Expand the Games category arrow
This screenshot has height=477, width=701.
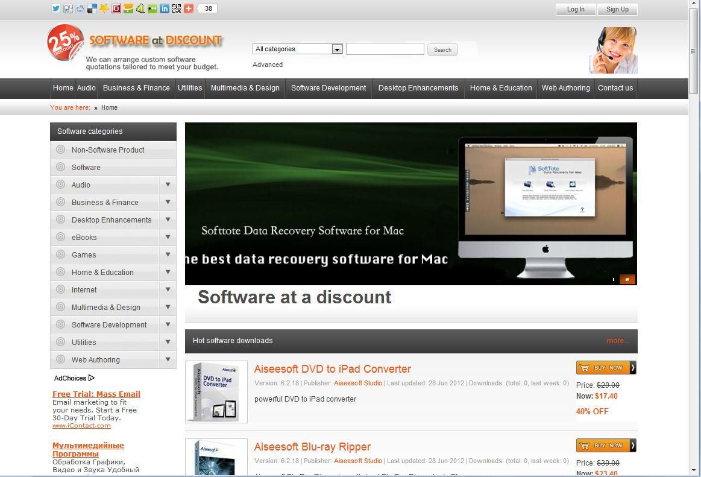[168, 254]
